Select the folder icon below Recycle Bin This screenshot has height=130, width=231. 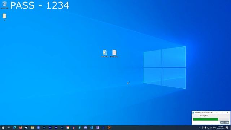pos(5,17)
